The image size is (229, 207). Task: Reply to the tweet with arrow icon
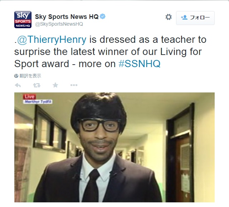[x=18, y=85]
